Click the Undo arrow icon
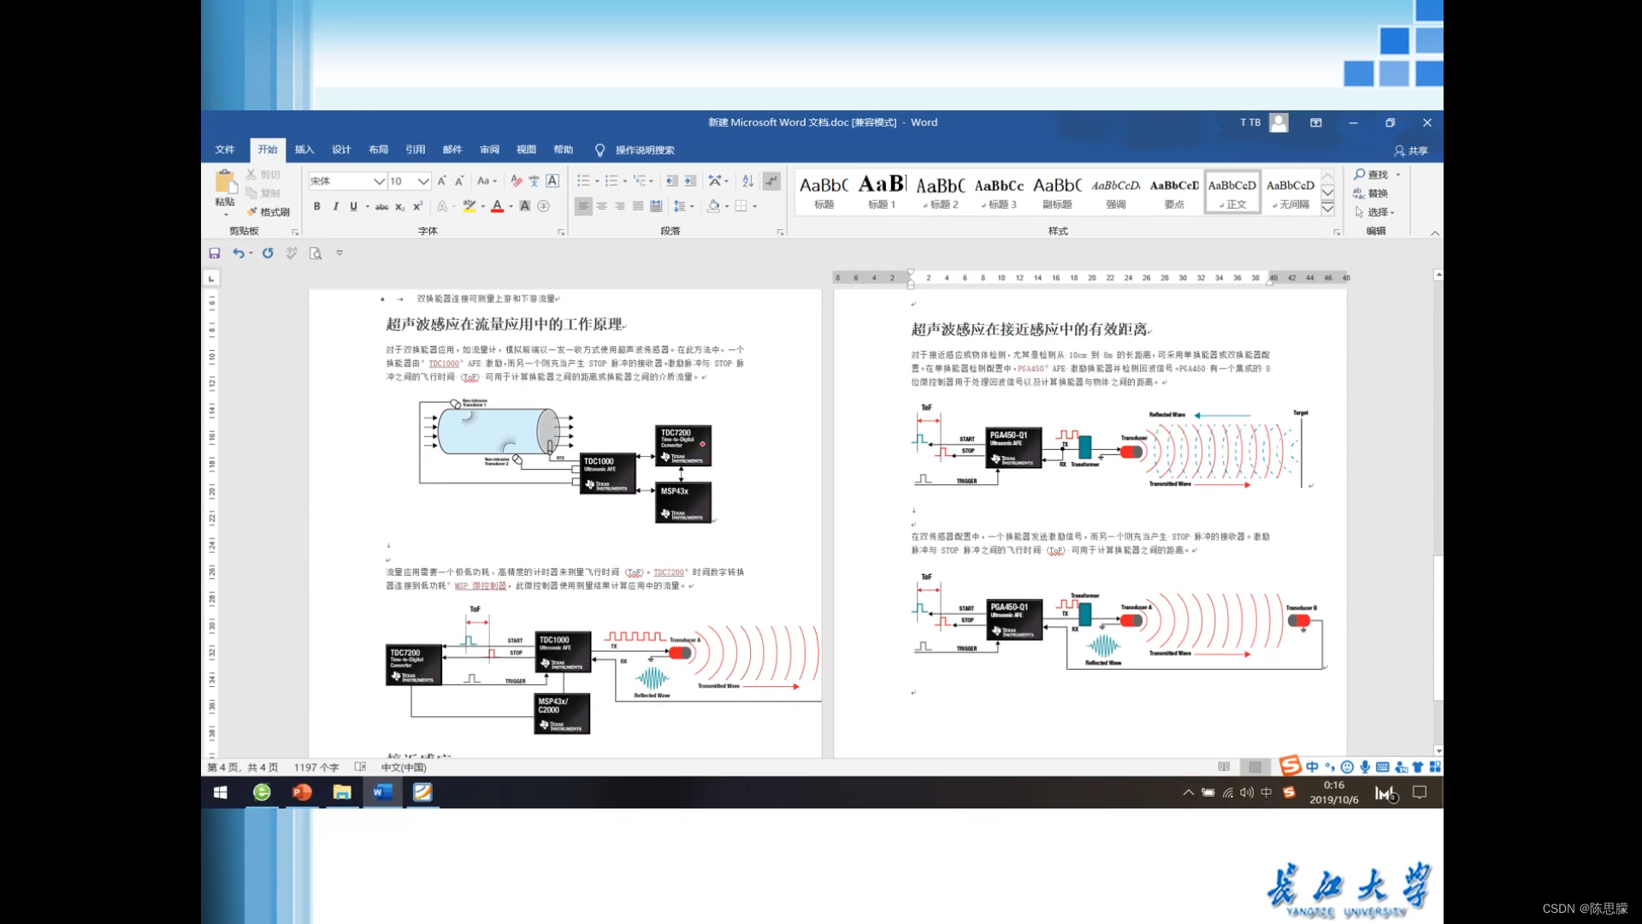This screenshot has height=924, width=1642. pos(239,253)
